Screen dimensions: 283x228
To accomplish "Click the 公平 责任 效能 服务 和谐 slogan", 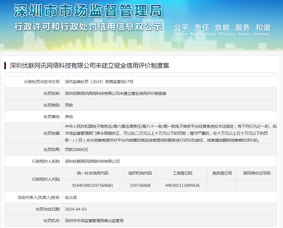I will coord(222,28).
